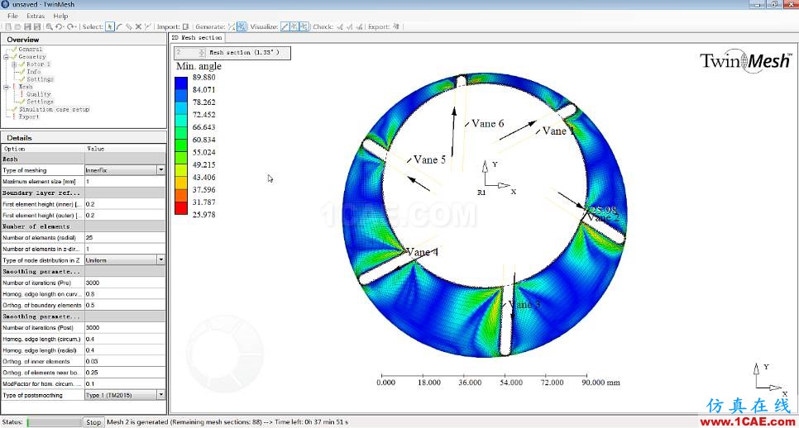Click the red 25.978 legend color block
This screenshot has height=428, width=799.
pyautogui.click(x=181, y=208)
